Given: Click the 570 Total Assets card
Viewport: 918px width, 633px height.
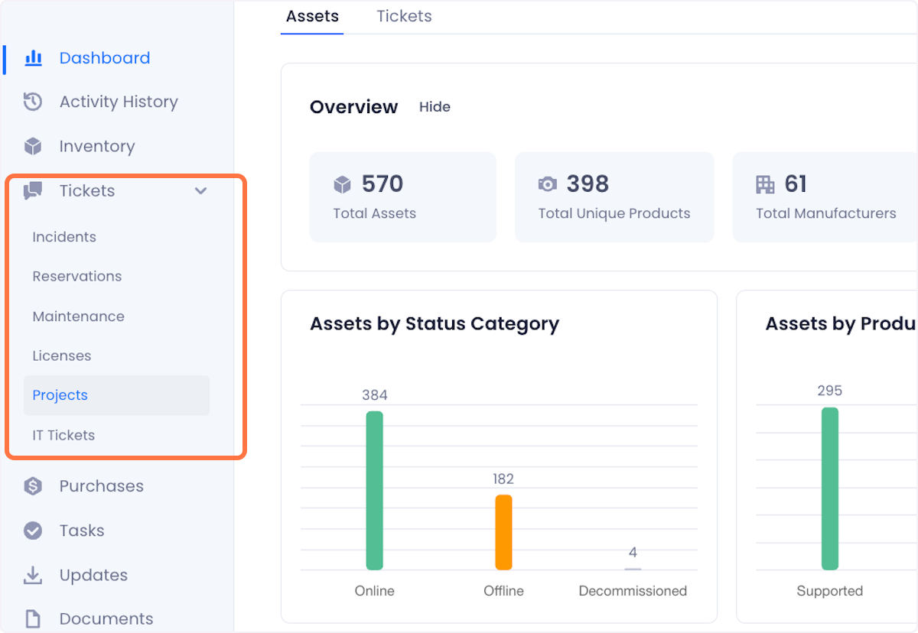Looking at the screenshot, I should (403, 197).
